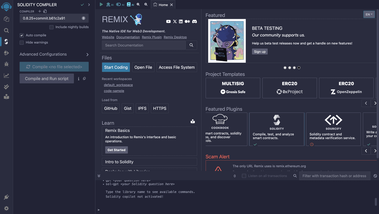Click the Start Coding button
The image size is (379, 214).
pyautogui.click(x=116, y=67)
